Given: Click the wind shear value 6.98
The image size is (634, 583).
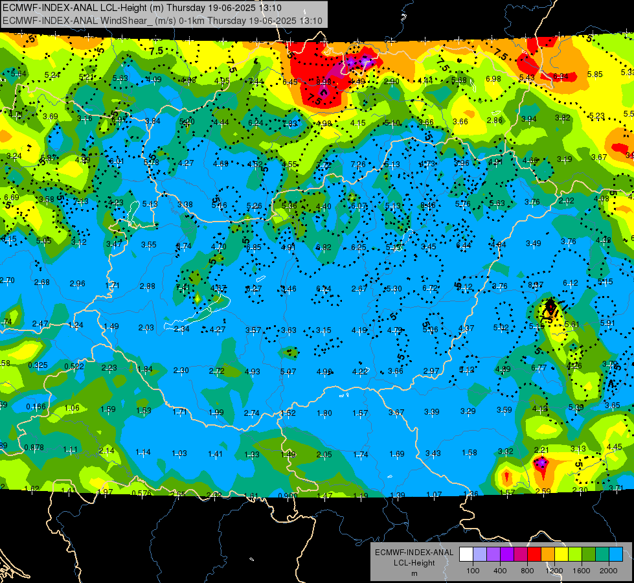Looking at the screenshot, I should click(x=493, y=79).
